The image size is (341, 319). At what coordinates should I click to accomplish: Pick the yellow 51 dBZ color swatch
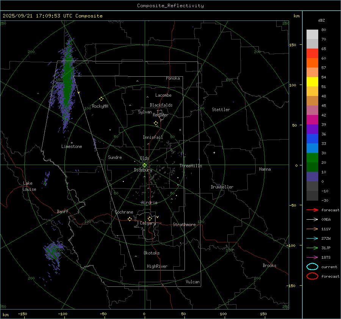coord(312,82)
